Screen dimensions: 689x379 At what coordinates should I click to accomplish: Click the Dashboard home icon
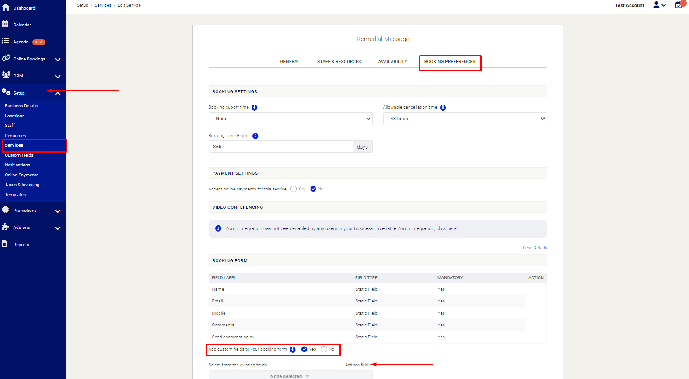pos(6,7)
